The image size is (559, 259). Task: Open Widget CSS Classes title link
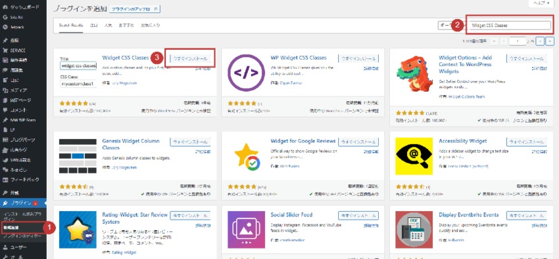coord(125,58)
